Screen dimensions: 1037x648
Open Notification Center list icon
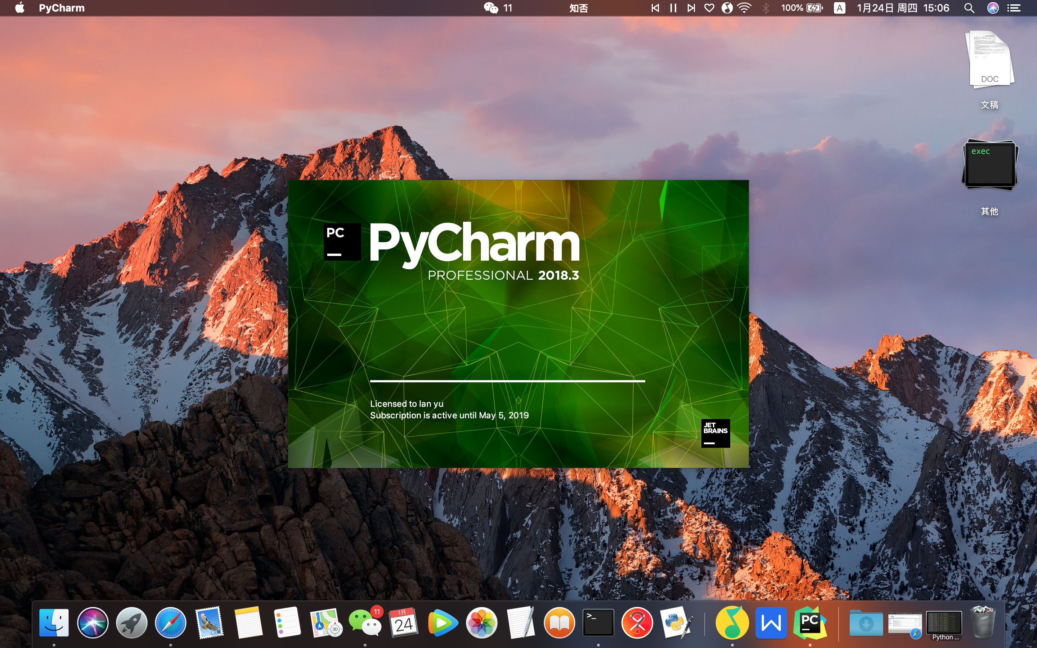(1014, 8)
